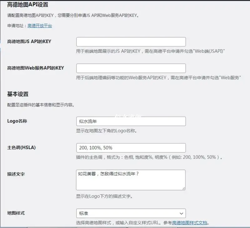Screen dimensions: 250x228
Task: Click the intro text 请配置高德地图API的KEY
Action: click(73, 15)
